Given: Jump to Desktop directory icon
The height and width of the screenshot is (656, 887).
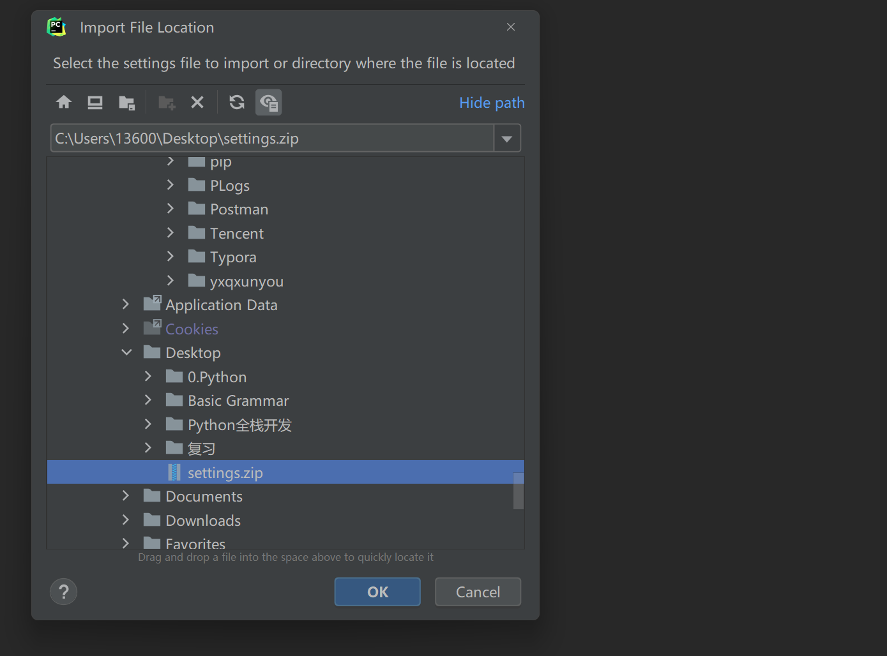Looking at the screenshot, I should click(x=95, y=102).
